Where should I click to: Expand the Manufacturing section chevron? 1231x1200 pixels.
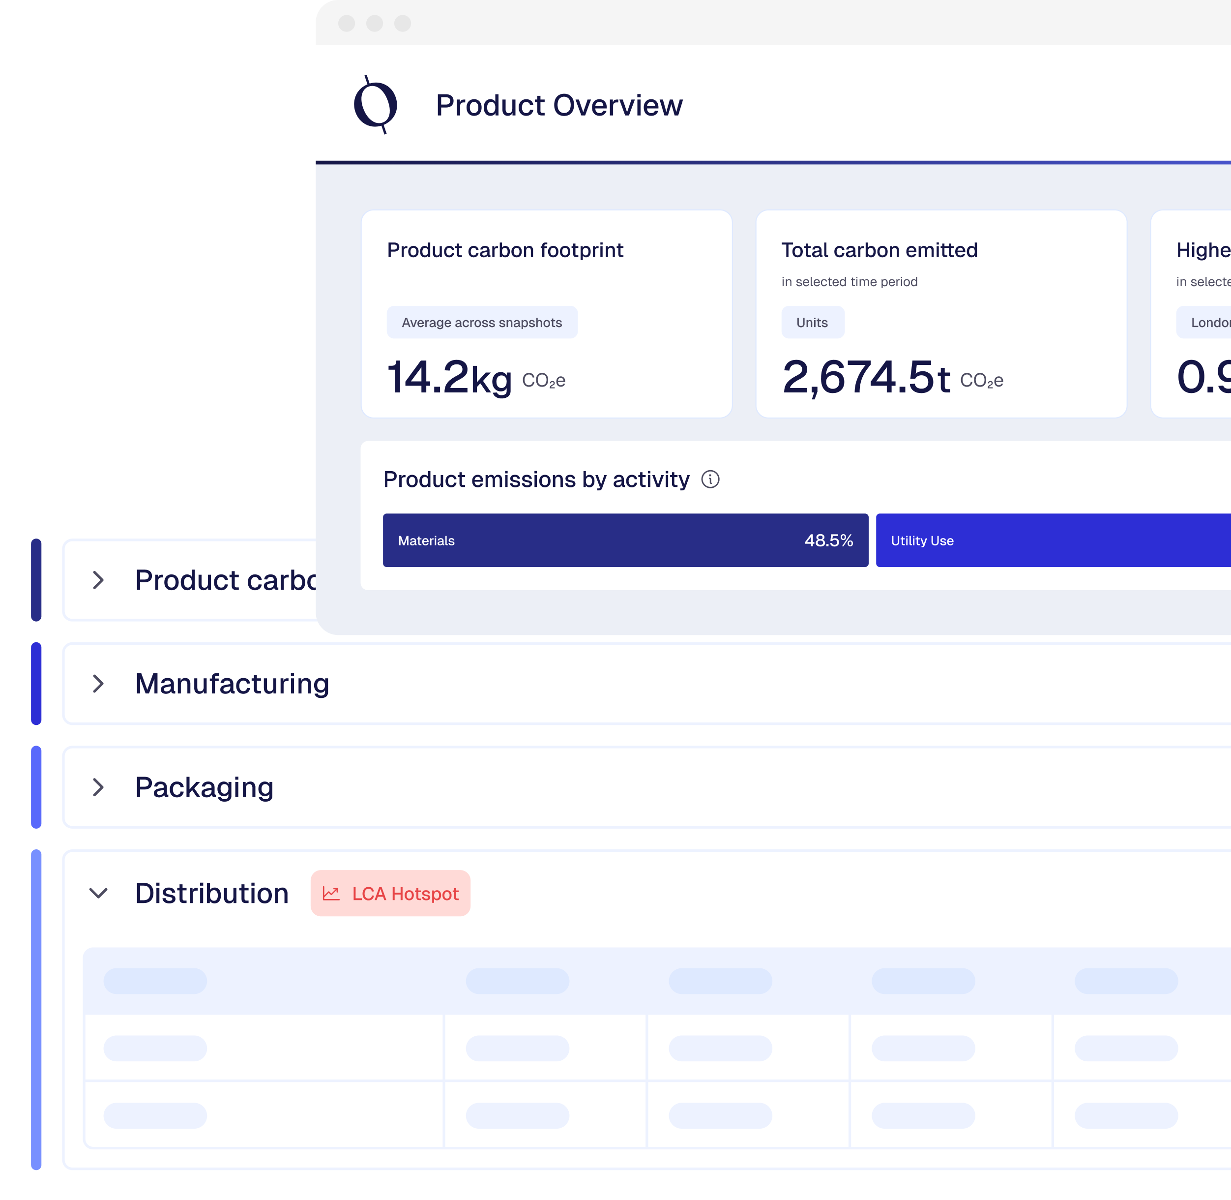(98, 684)
